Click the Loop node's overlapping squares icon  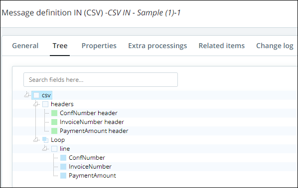[45, 140]
